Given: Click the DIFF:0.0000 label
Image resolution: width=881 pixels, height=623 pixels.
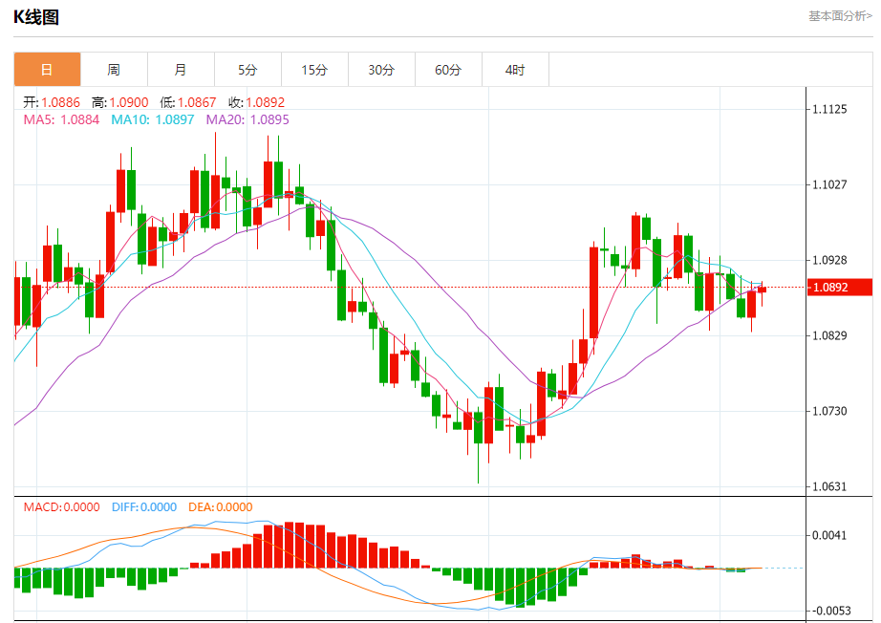Looking at the screenshot, I should (x=144, y=507).
